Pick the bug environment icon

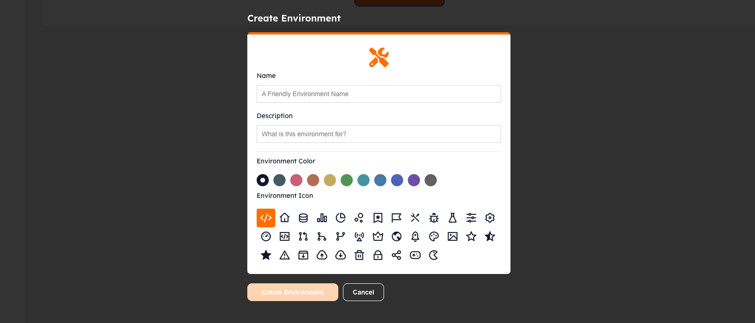pos(434,218)
